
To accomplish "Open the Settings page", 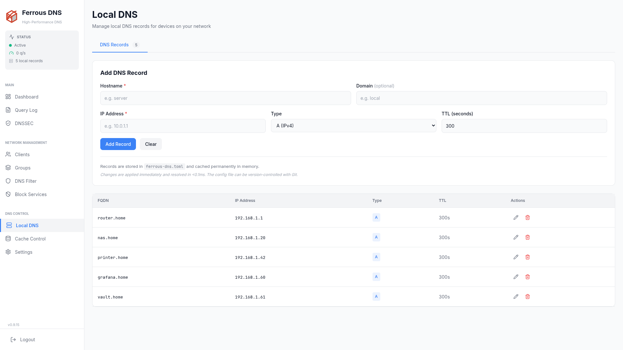I will (x=42, y=252).
